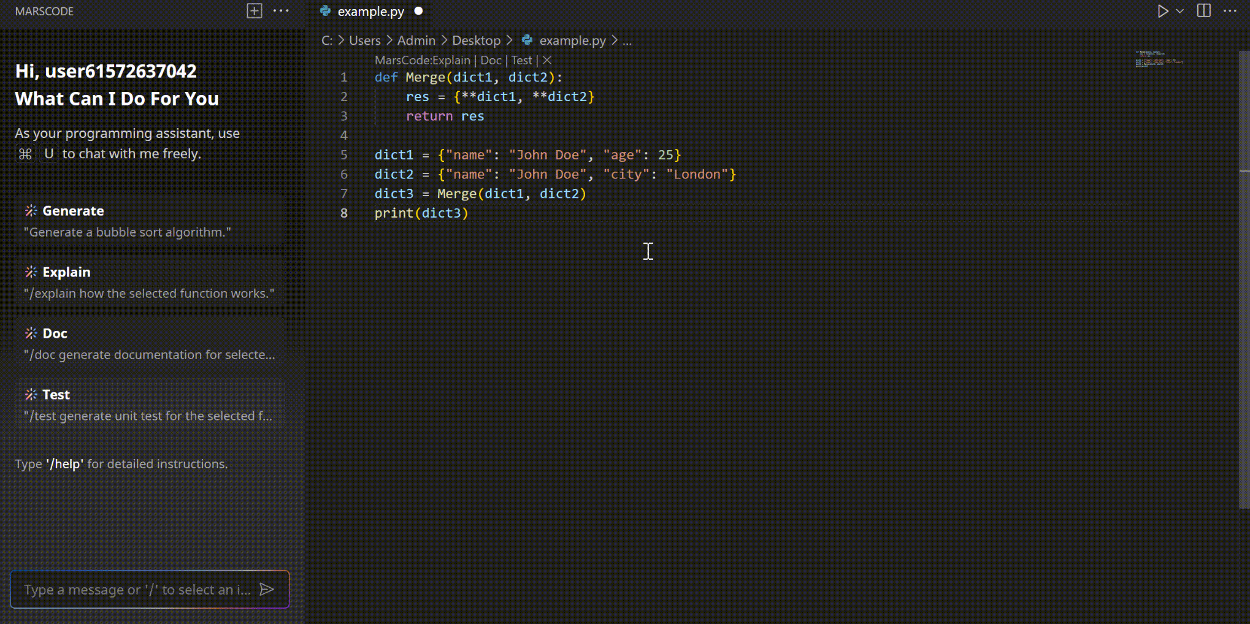Image resolution: width=1250 pixels, height=624 pixels.
Task: Run the example.py file
Action: click(1162, 11)
